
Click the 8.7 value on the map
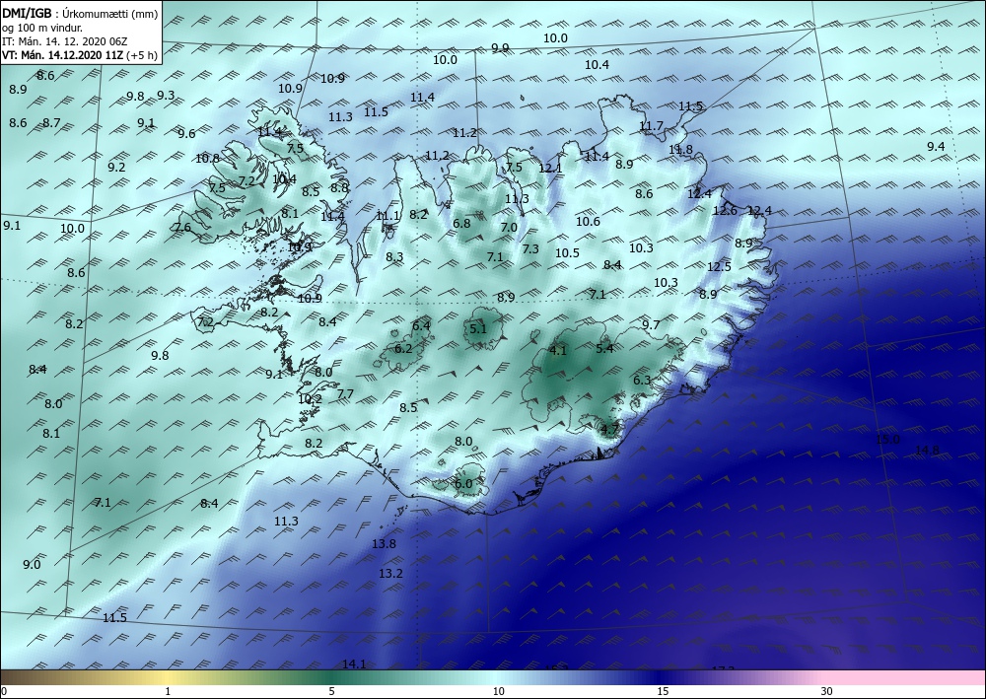(51, 122)
